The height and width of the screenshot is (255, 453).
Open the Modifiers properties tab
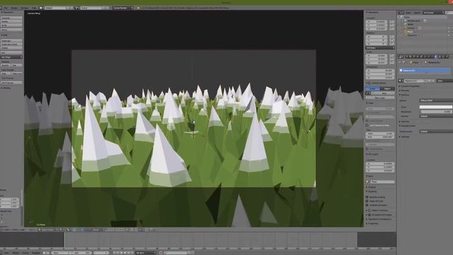coord(430,57)
